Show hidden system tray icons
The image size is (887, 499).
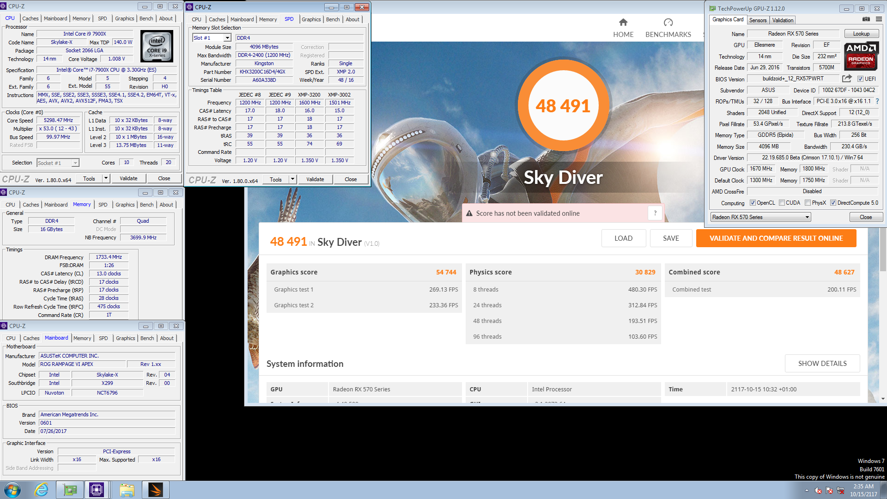tap(807, 490)
